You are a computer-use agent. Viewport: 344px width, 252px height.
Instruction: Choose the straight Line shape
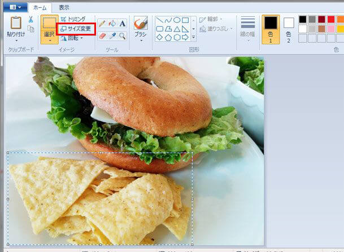160,20
